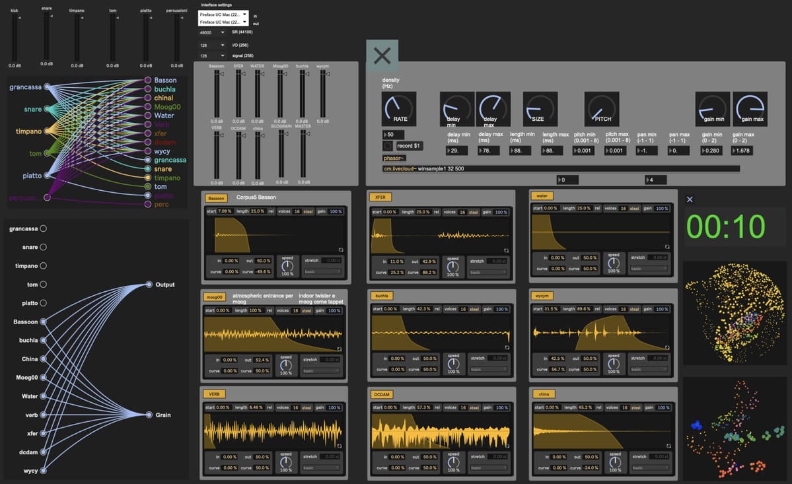This screenshot has height=484, width=792.
Task: Open the audio input device dropdown
Action: tap(223, 15)
